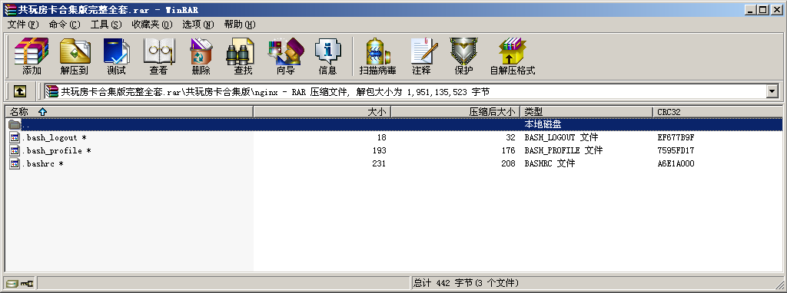Click the archive path address field
Image resolution: width=787 pixels, height=293 pixels.
[x=406, y=91]
